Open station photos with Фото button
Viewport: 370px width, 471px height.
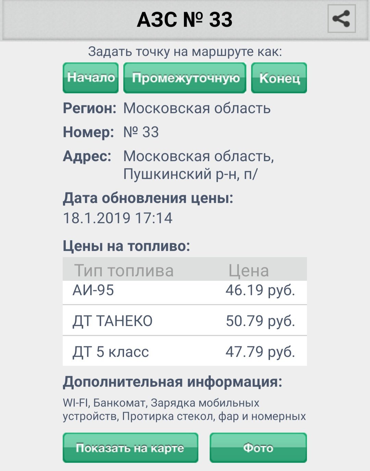(258, 448)
